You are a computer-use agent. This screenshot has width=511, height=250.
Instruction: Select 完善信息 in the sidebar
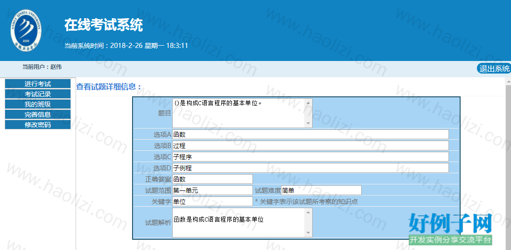[38, 115]
